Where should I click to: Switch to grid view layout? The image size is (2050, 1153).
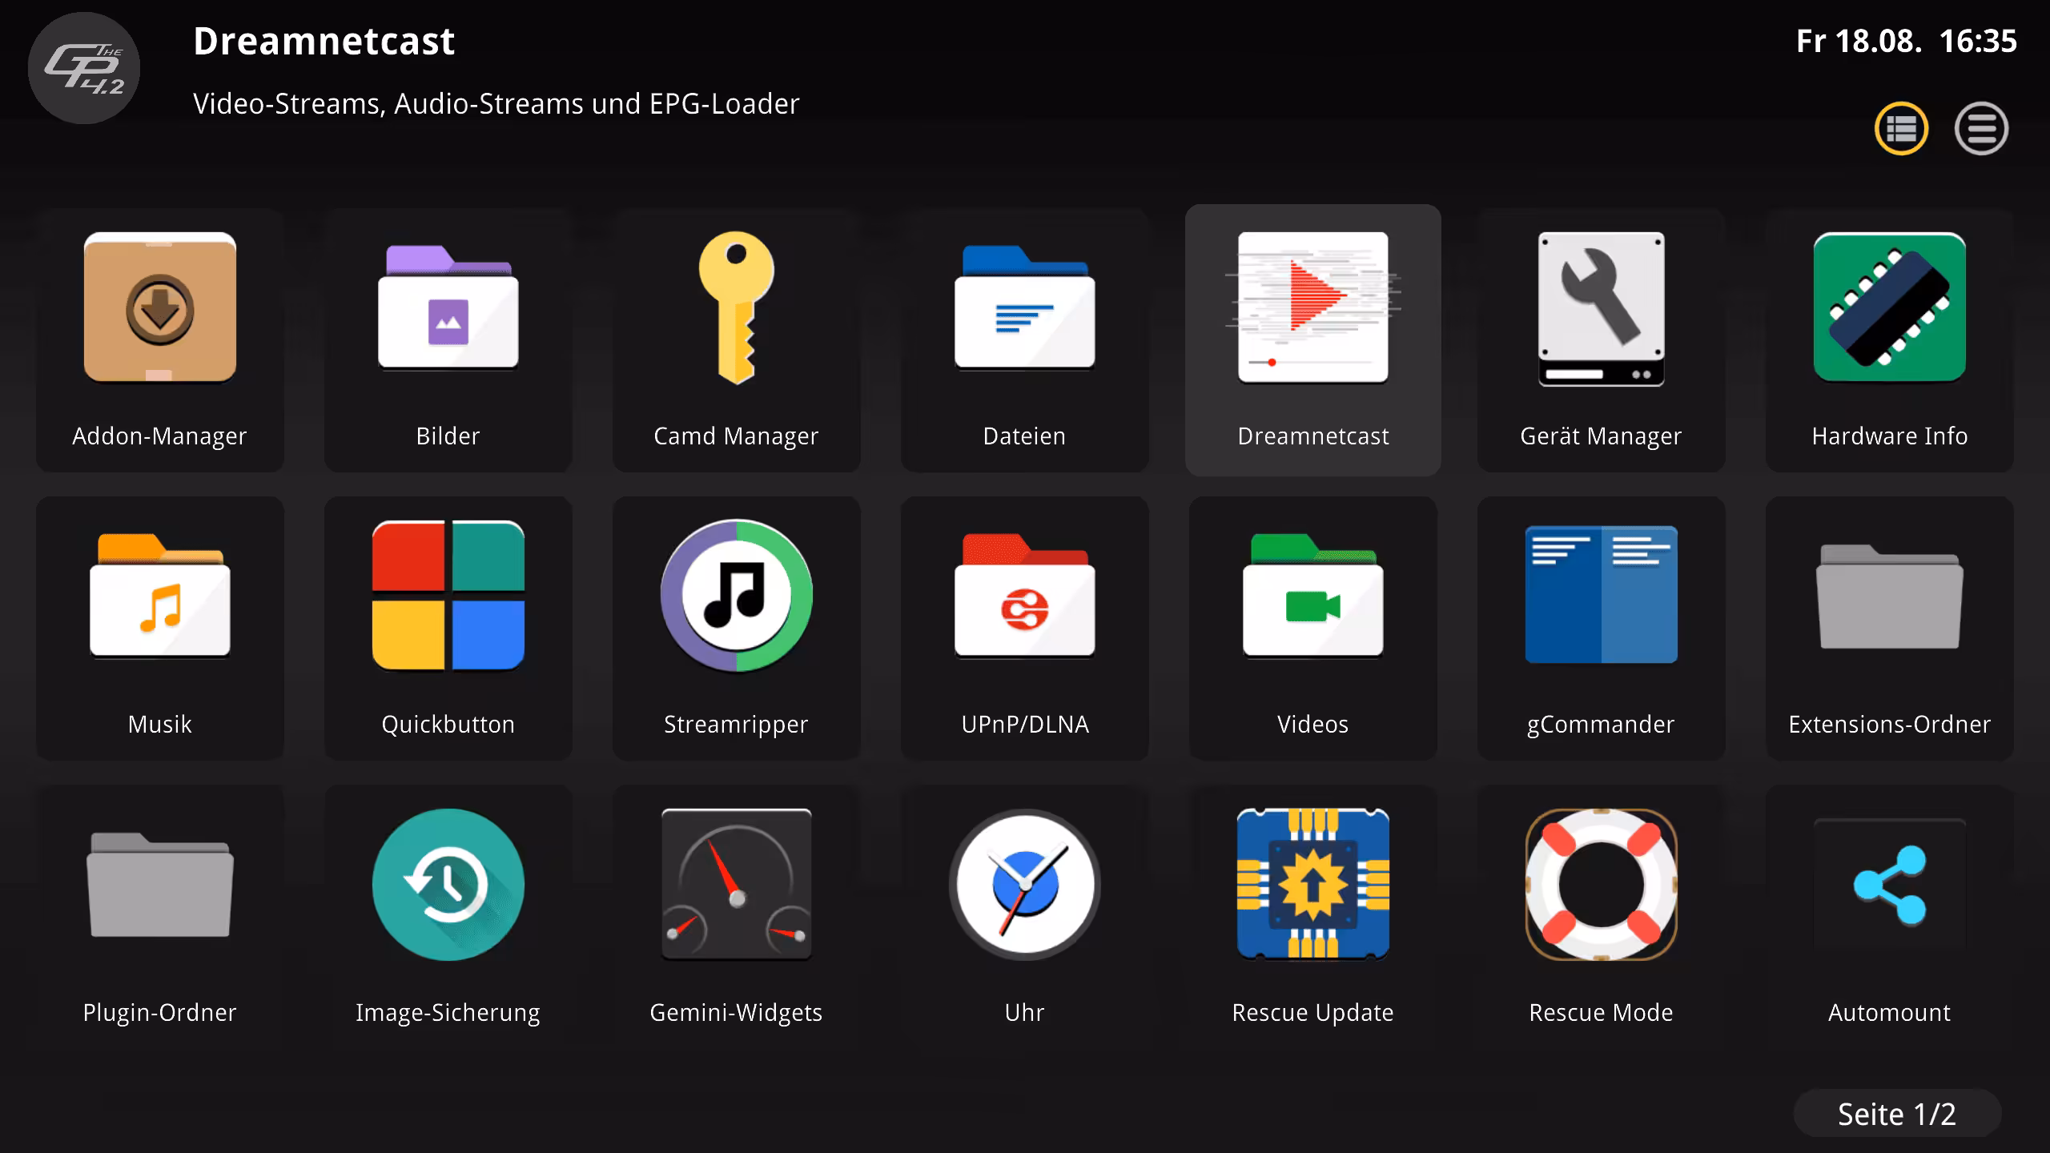pos(1901,128)
